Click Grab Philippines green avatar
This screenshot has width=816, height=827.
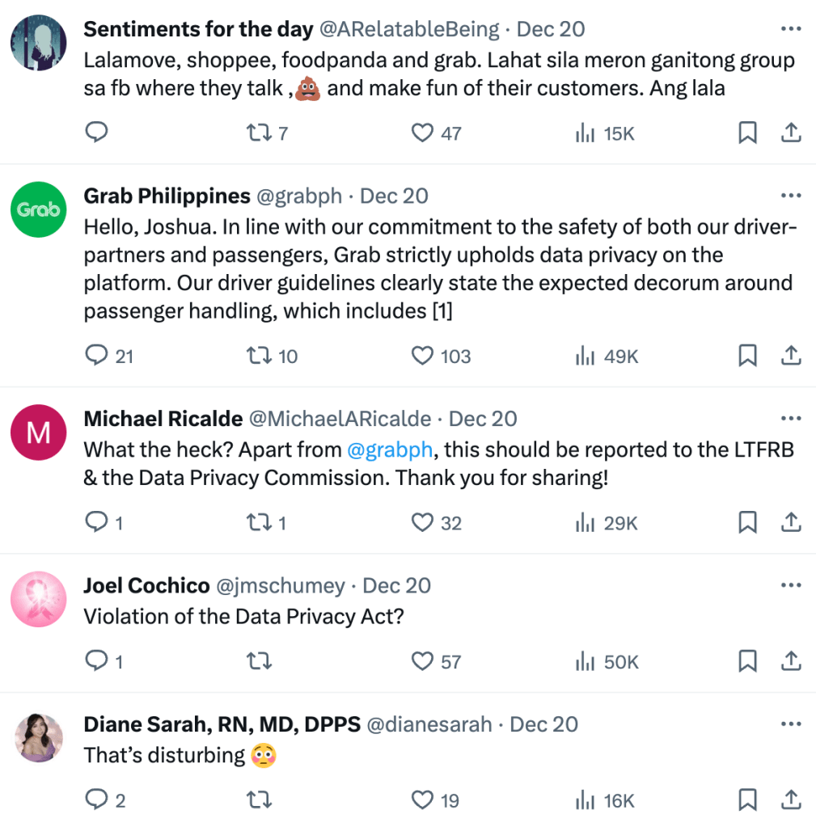pos(39,209)
